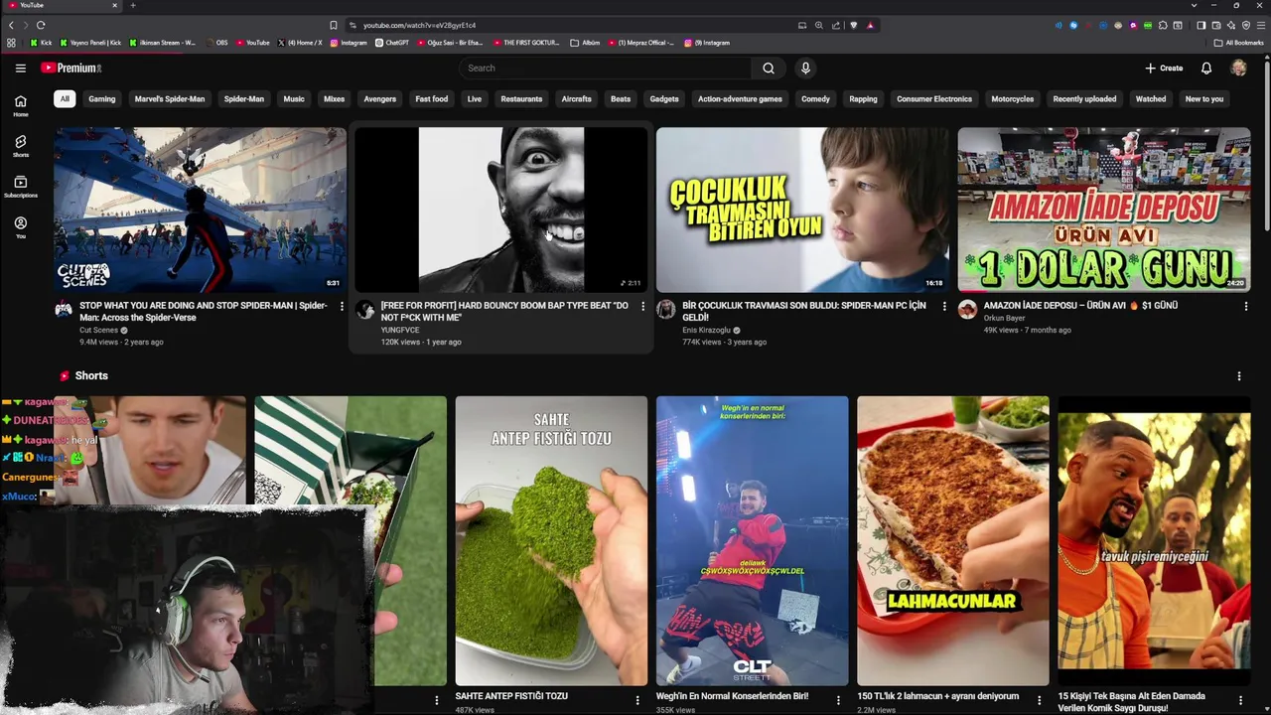Play the Çocukluk Travması video thumbnail

(802, 210)
